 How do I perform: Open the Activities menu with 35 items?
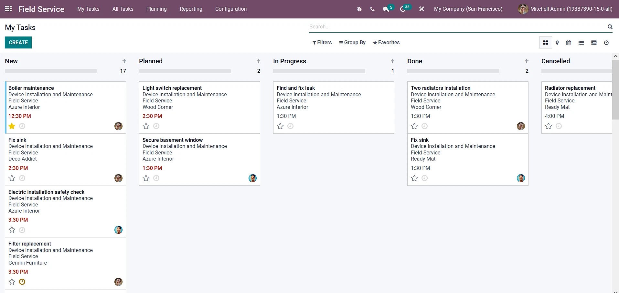click(x=402, y=9)
